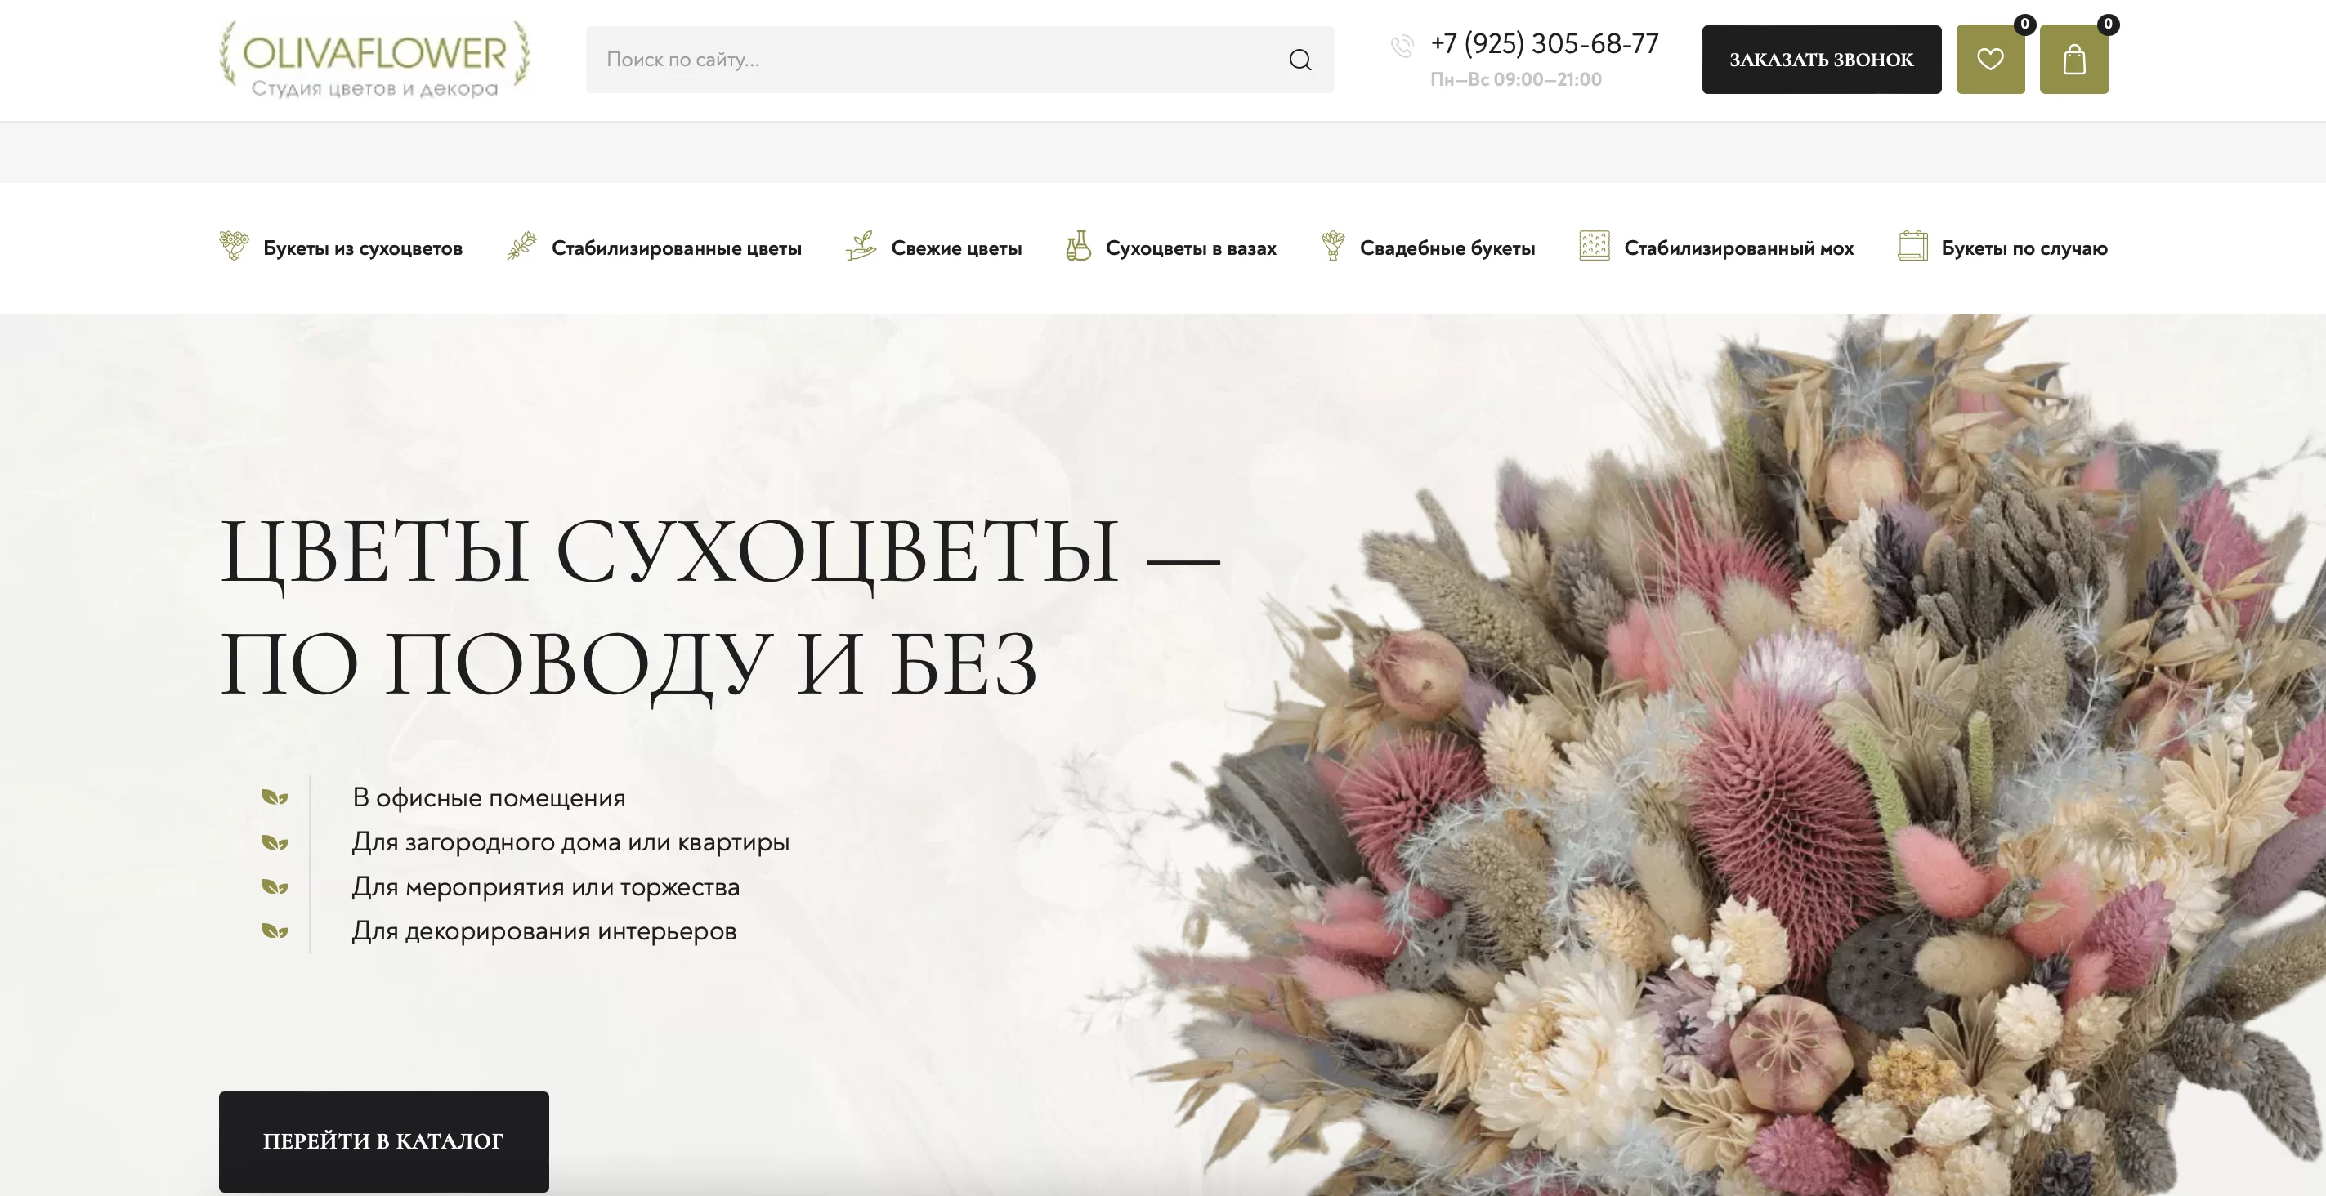This screenshot has height=1196, width=2326.
Task: Click leaf bullet beside В офисные помещения
Action: point(275,797)
